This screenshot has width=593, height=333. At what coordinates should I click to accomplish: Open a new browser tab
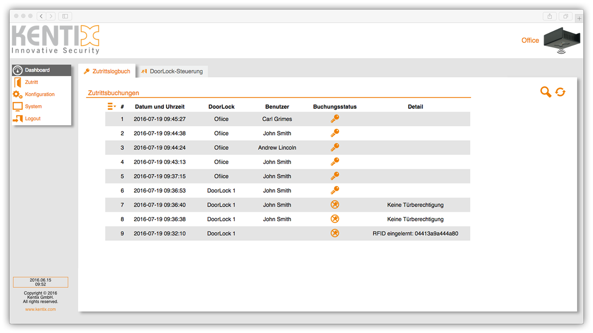[579, 18]
